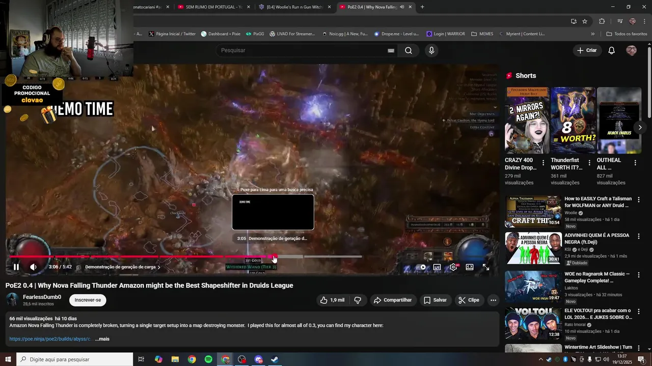652x366 pixels.
Task: Open options for the 'ADIVINHE! QUEM É' video
Action: [x=639, y=236]
